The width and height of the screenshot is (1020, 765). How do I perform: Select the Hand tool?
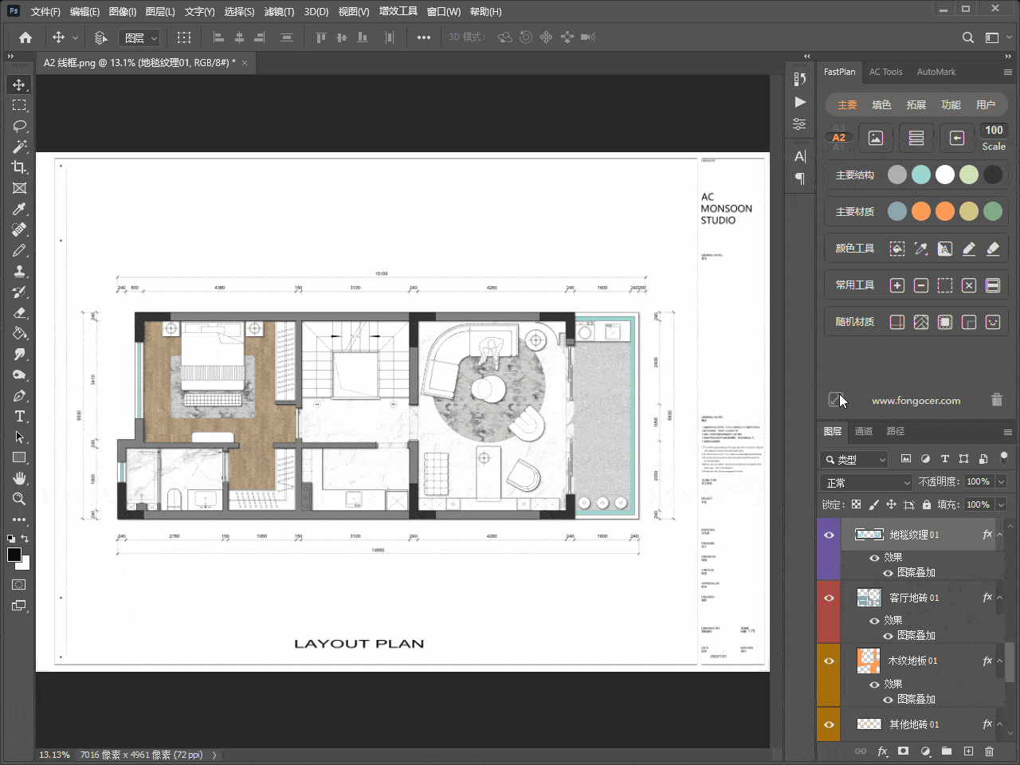coord(20,478)
